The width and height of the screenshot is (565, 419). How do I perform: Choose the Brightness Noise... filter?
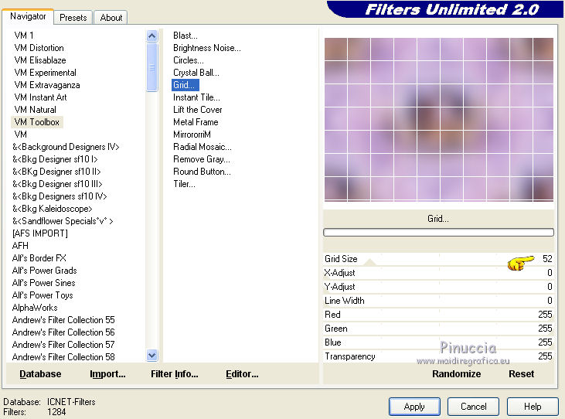tap(207, 48)
